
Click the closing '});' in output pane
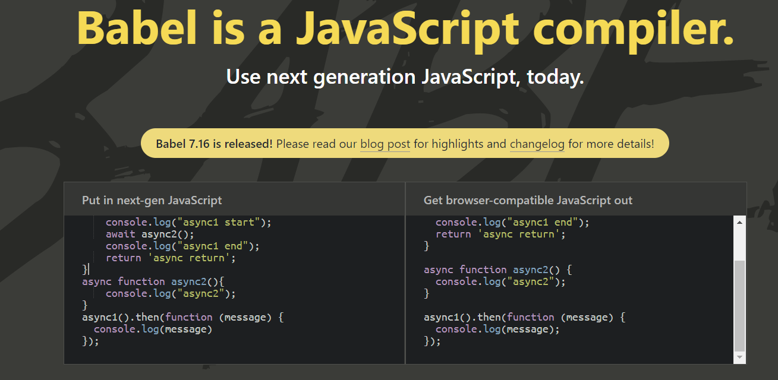coord(432,341)
